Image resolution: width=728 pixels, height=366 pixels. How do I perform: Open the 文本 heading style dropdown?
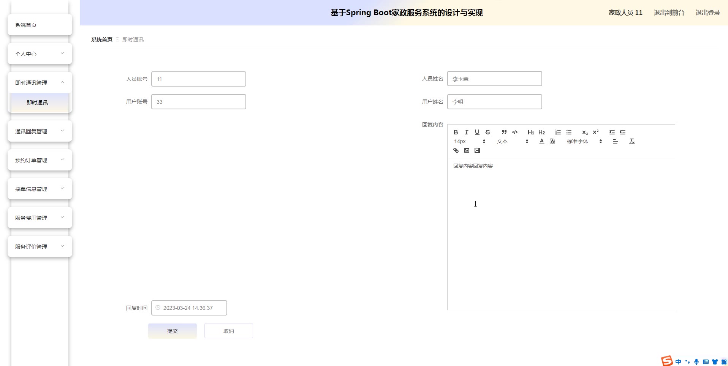coord(512,141)
